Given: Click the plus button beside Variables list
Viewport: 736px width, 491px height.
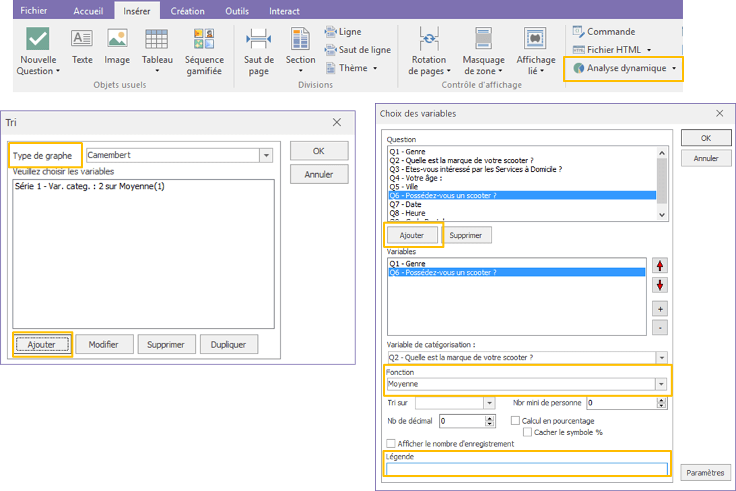Looking at the screenshot, I should pos(660,309).
